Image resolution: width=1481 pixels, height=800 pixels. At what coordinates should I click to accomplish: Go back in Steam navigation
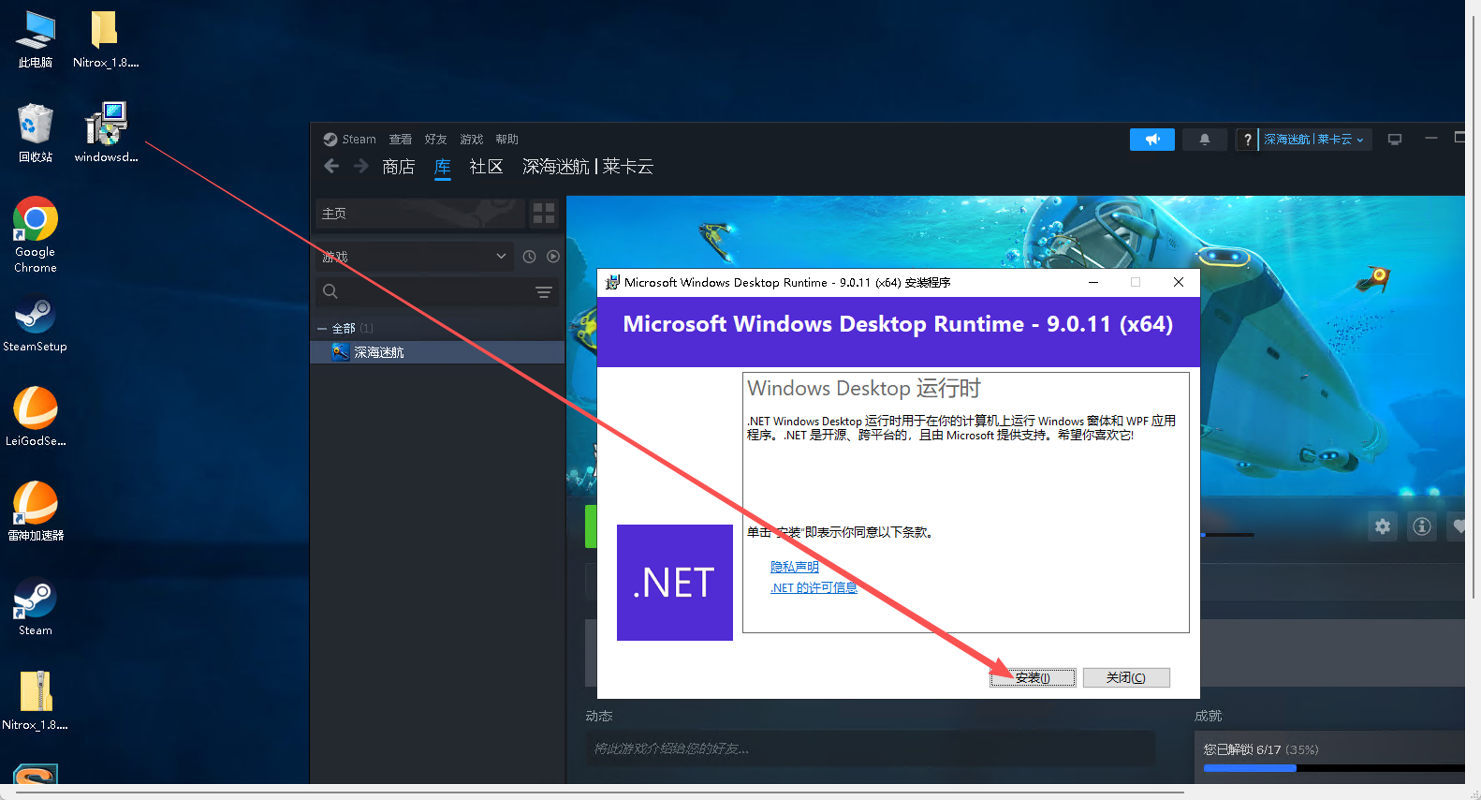(331, 167)
